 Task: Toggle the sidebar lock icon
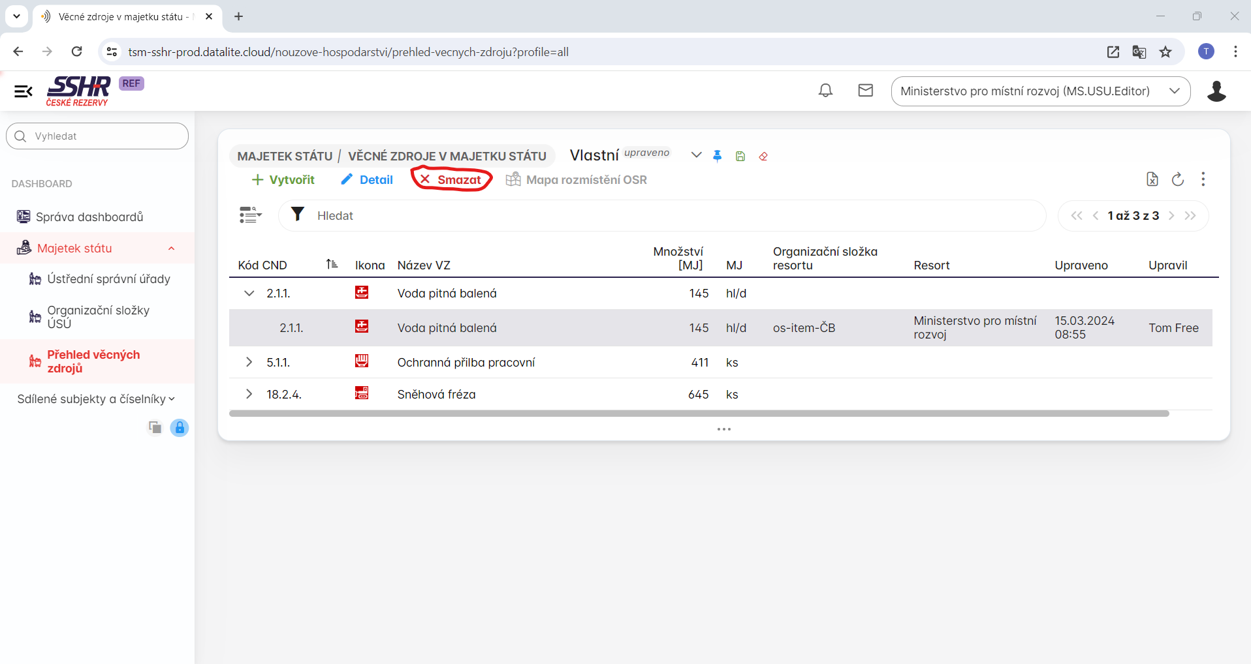pyautogui.click(x=180, y=428)
